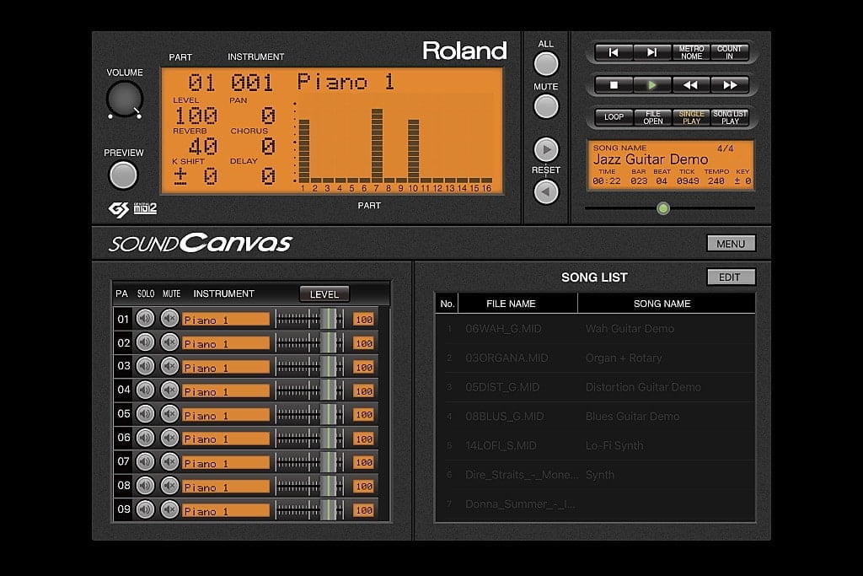Open the MENU button

pyautogui.click(x=731, y=244)
